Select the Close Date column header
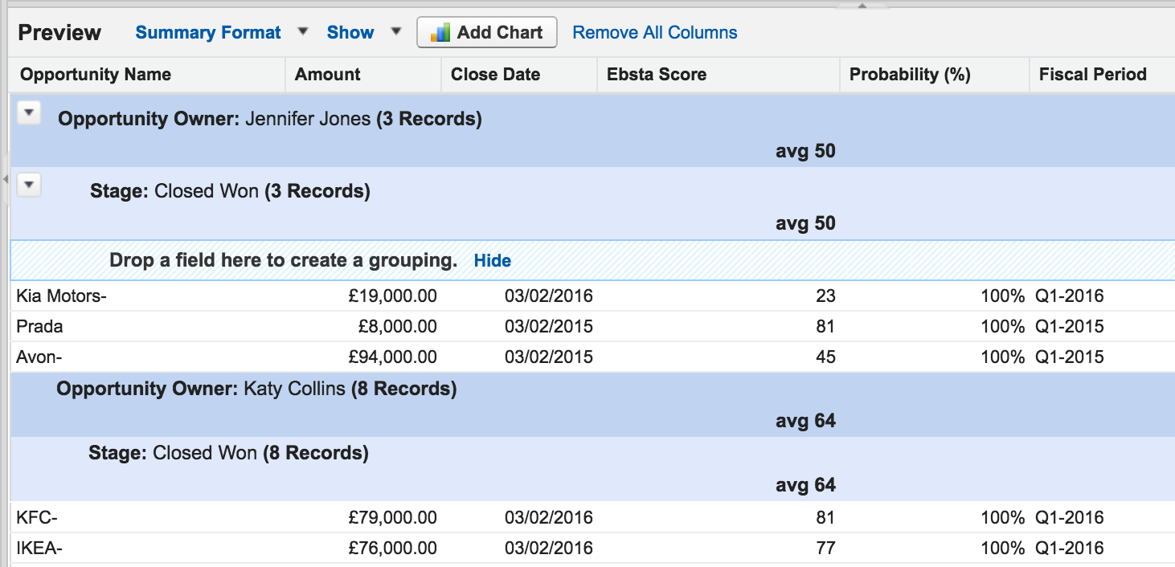1175x567 pixels. (x=495, y=75)
